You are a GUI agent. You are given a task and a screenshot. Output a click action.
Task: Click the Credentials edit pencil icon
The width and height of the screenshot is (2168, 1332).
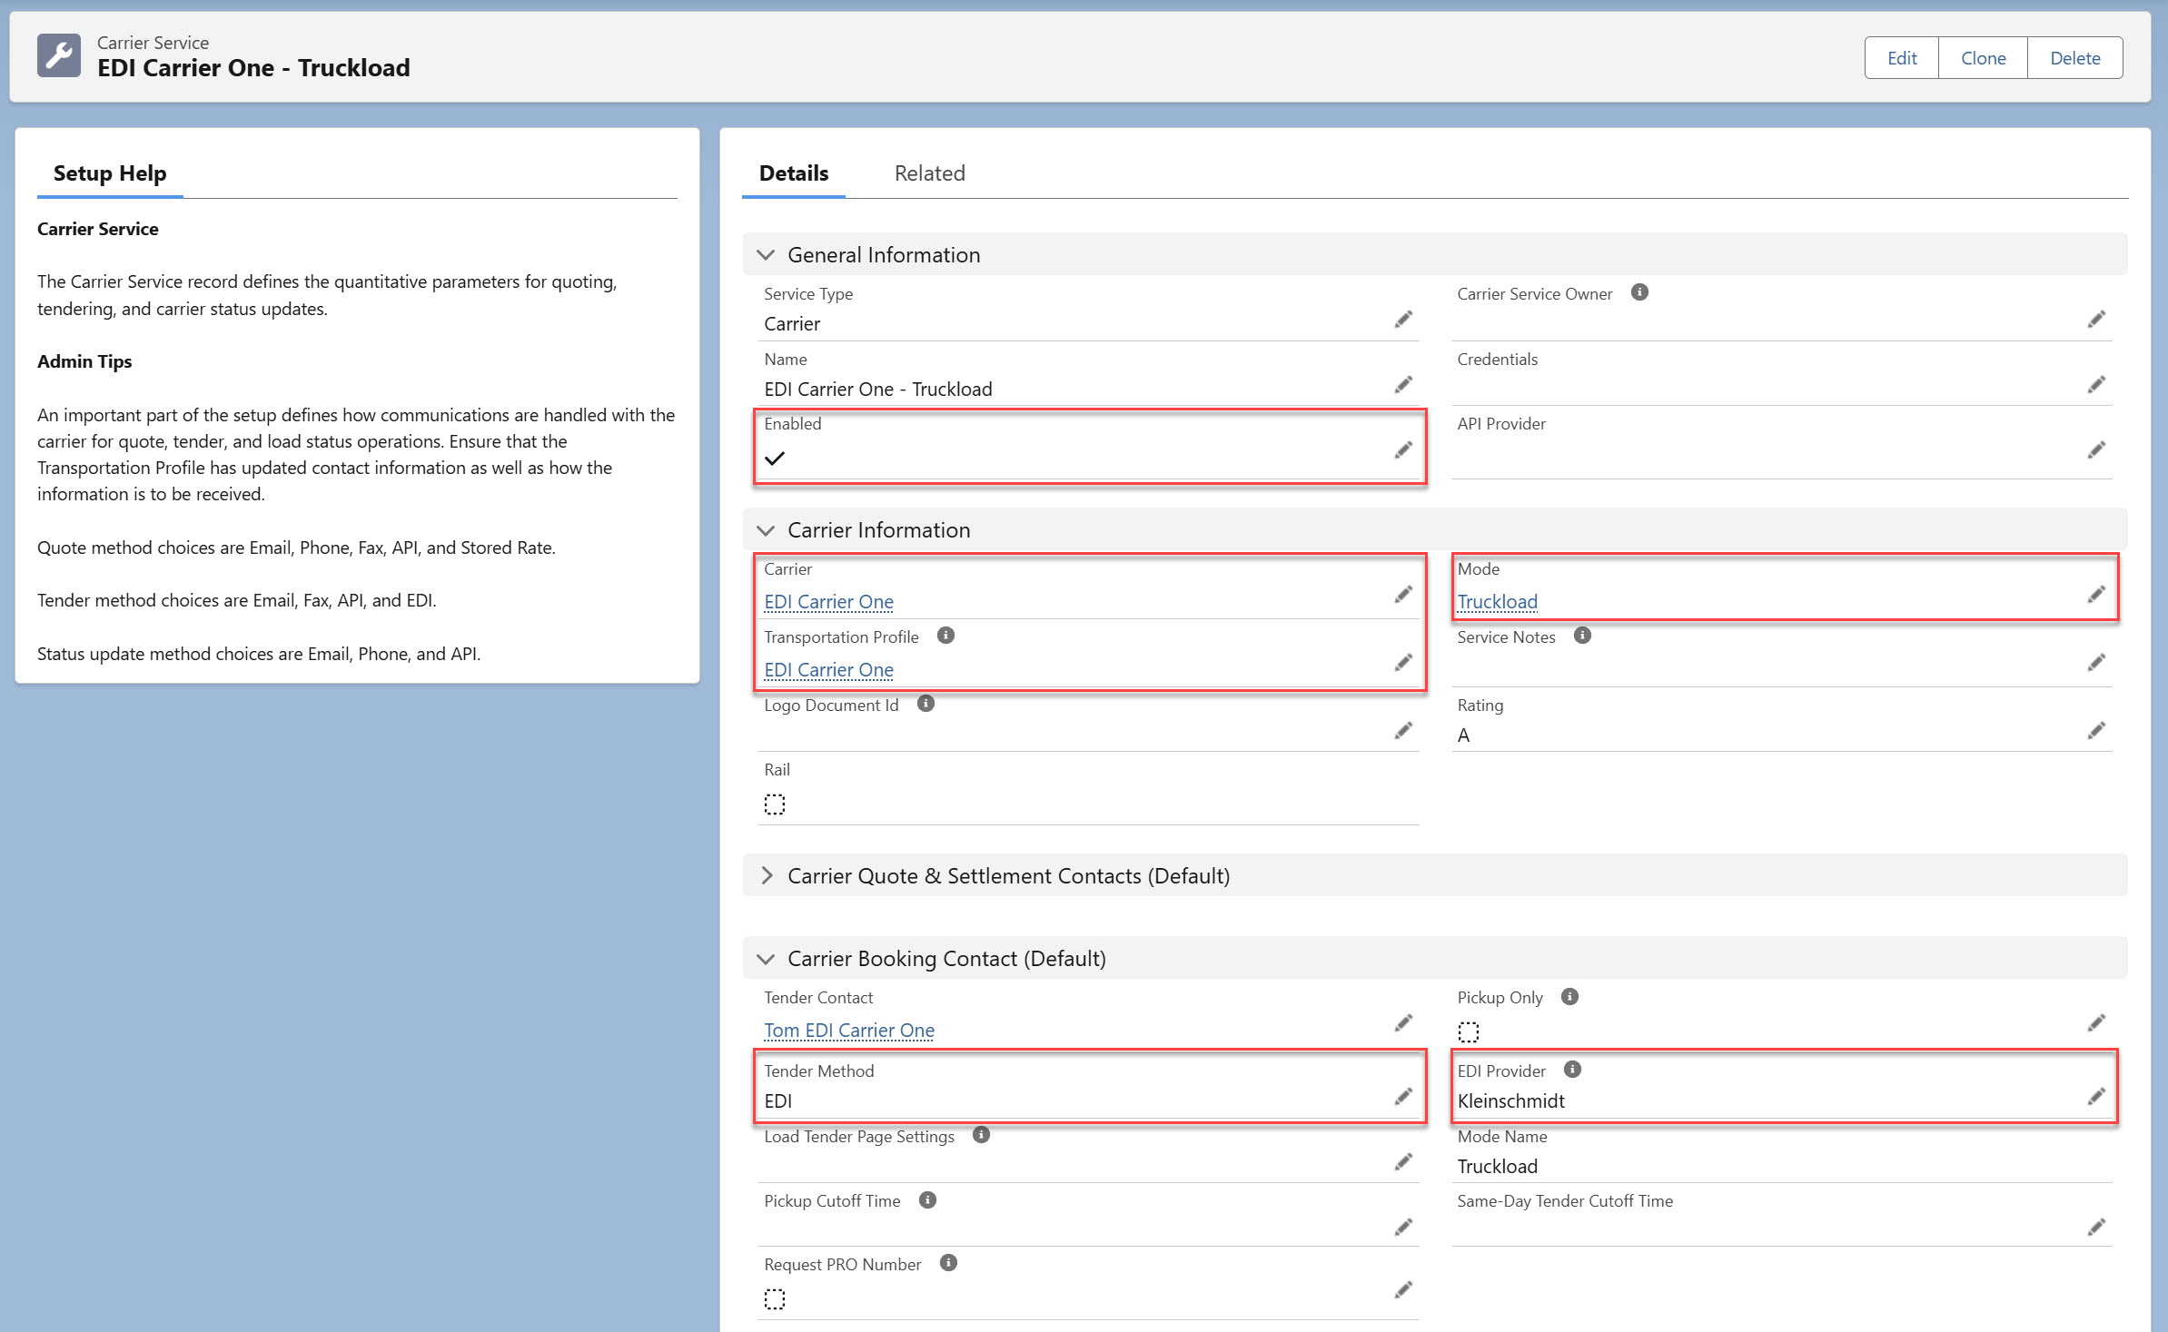coord(2096,385)
